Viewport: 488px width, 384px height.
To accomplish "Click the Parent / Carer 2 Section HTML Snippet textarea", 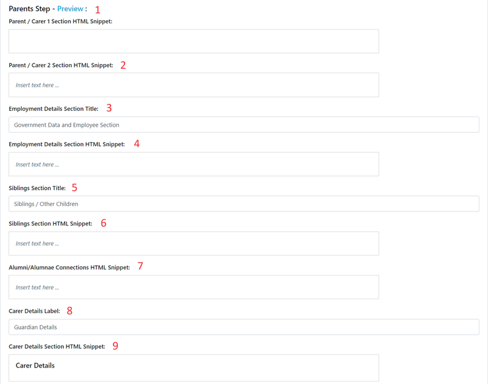I will (x=193, y=85).
